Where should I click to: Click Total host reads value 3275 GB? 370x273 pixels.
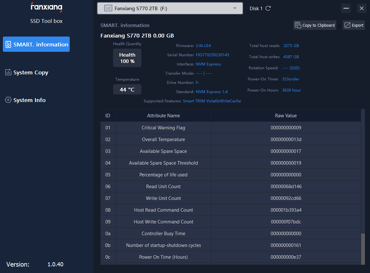tap(291, 46)
